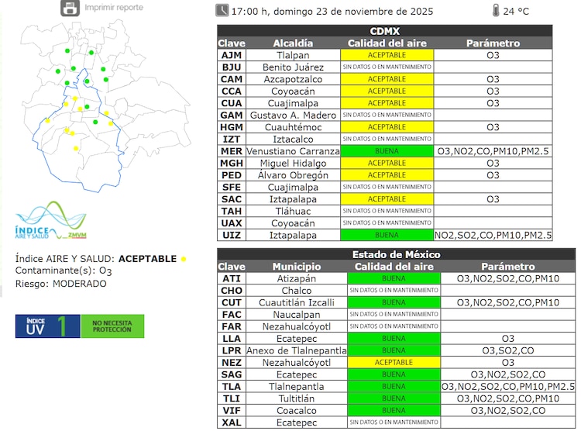Click the ACEPTABLE status for NEZ station
This screenshot has width=581, height=431.
pos(394,362)
